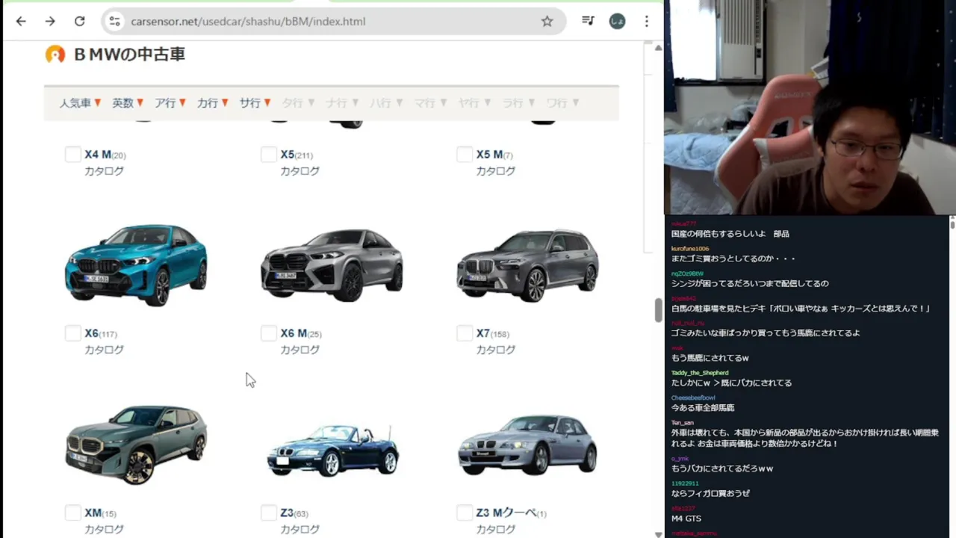The height and width of the screenshot is (538, 956).
Task: Expand the ア行 section
Action: [x=170, y=103]
